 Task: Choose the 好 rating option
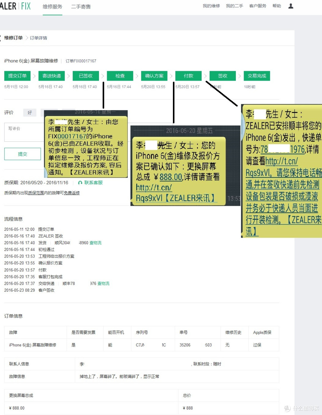[30, 113]
